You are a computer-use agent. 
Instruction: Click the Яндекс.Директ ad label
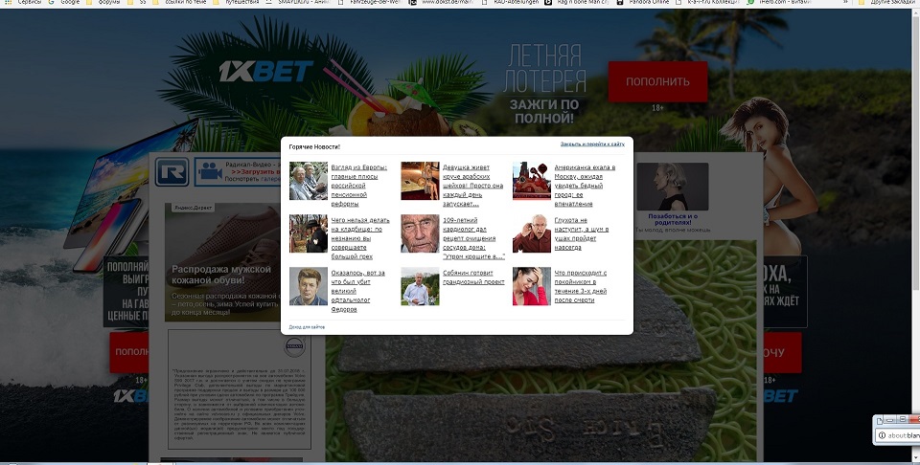[x=193, y=207]
